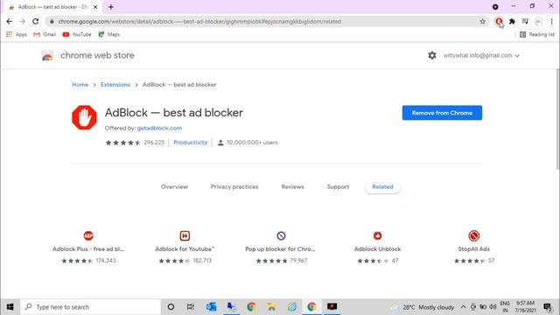The image size is (560, 315).
Task: Click the Adblock Plus title text
Action: click(88, 248)
